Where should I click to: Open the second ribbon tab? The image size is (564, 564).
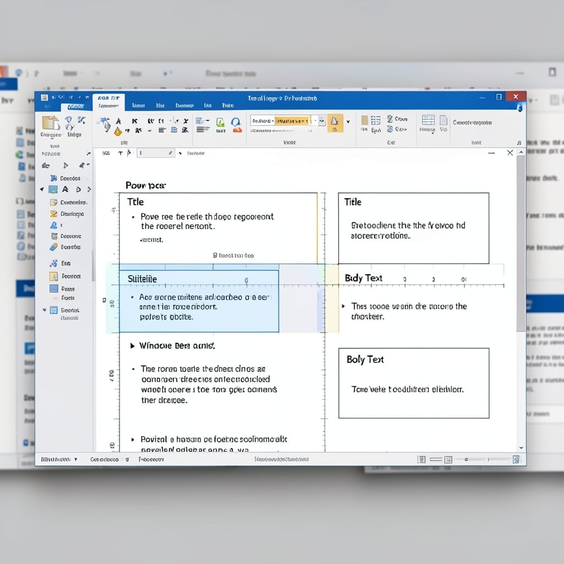coord(138,105)
